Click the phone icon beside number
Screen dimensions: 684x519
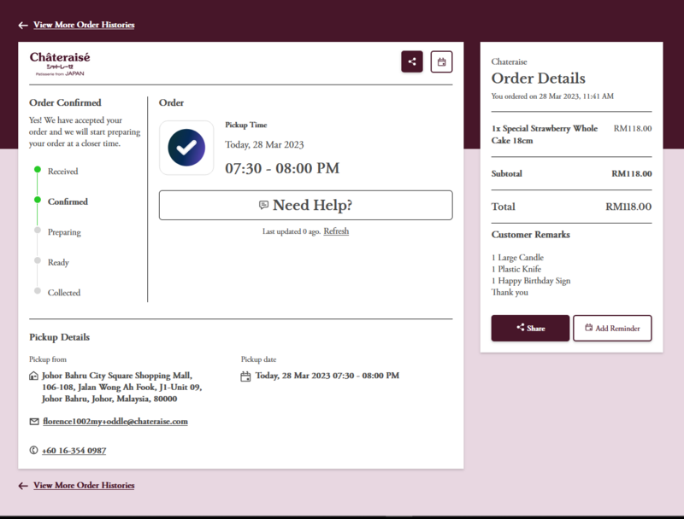33,450
